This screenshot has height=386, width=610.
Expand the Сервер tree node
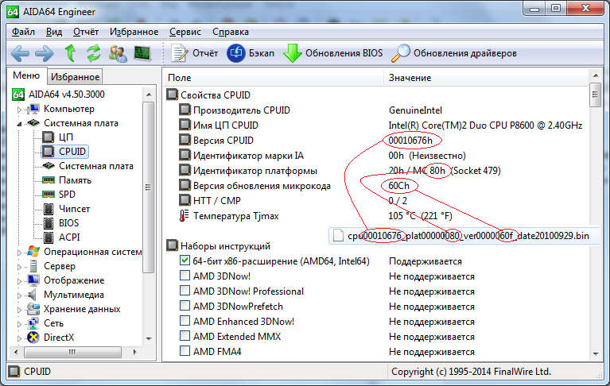coord(19,267)
